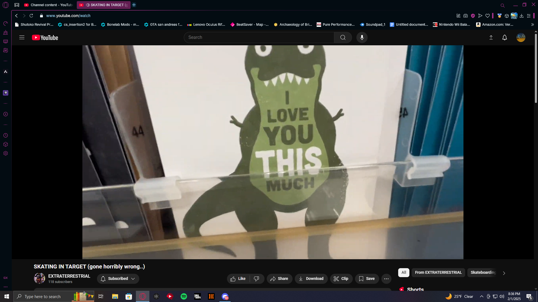Click the search magnifier button
This screenshot has width=538, height=302.
[343, 37]
